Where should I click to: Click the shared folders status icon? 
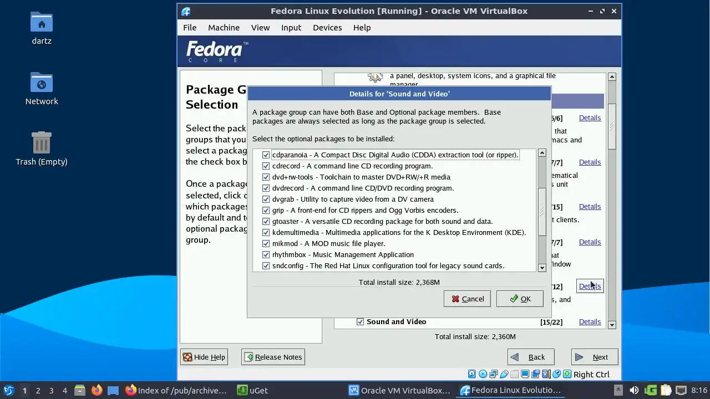[514, 374]
